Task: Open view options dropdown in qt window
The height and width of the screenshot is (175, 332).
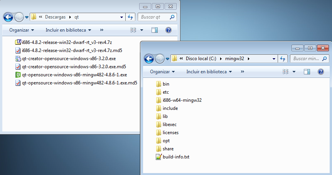Action: (142, 30)
